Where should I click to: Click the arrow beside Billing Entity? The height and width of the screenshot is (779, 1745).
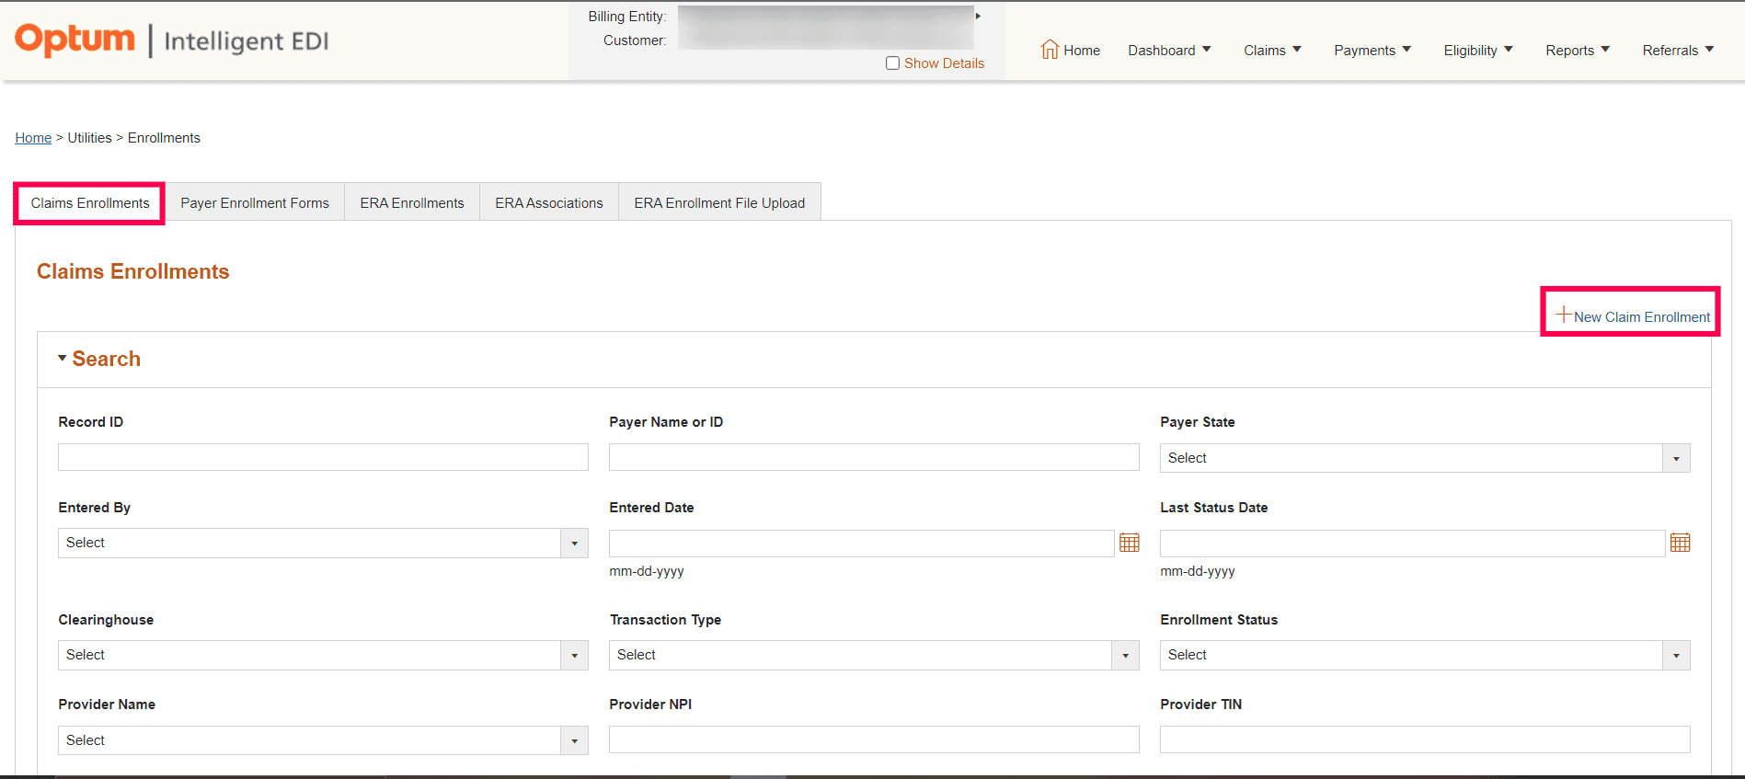point(978,16)
